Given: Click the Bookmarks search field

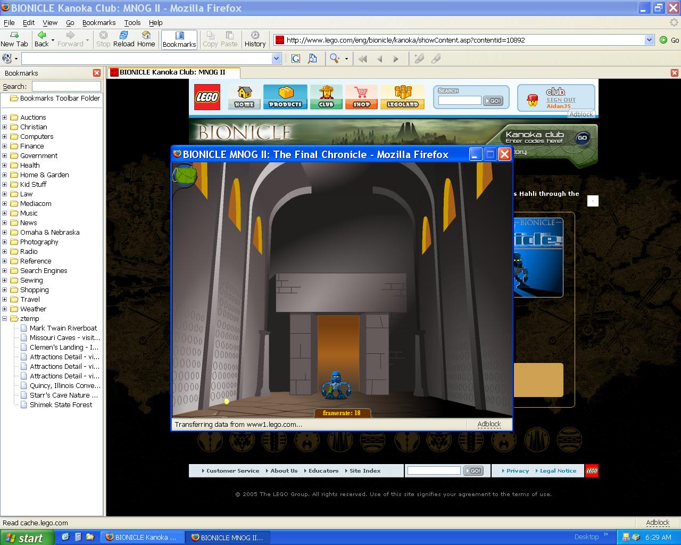Looking at the screenshot, I should [67, 86].
